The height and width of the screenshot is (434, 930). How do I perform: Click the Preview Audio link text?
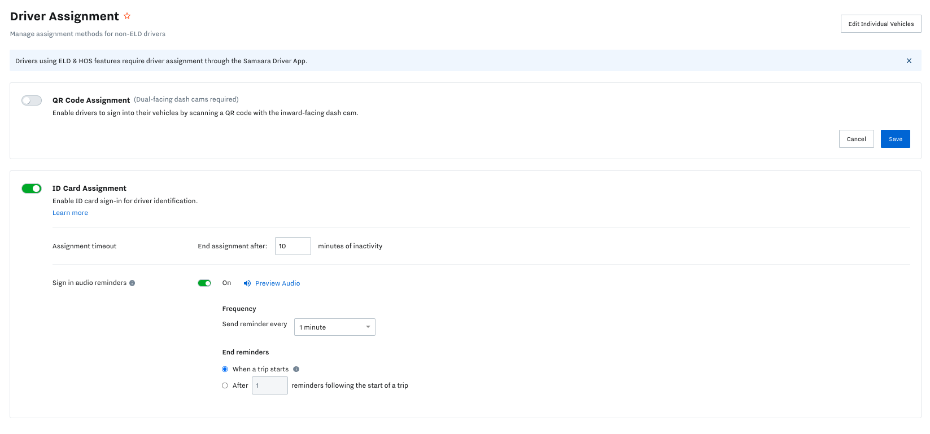click(x=277, y=283)
